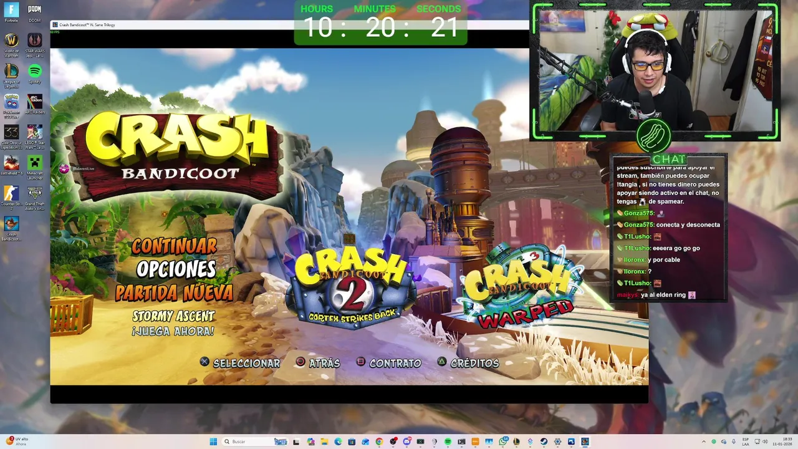The height and width of the screenshot is (449, 798).
Task: Click the Crash Bandicoot N. Sane Trilogy title bar
Action: [289, 25]
